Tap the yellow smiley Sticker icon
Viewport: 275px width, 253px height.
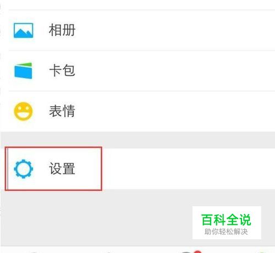23,111
